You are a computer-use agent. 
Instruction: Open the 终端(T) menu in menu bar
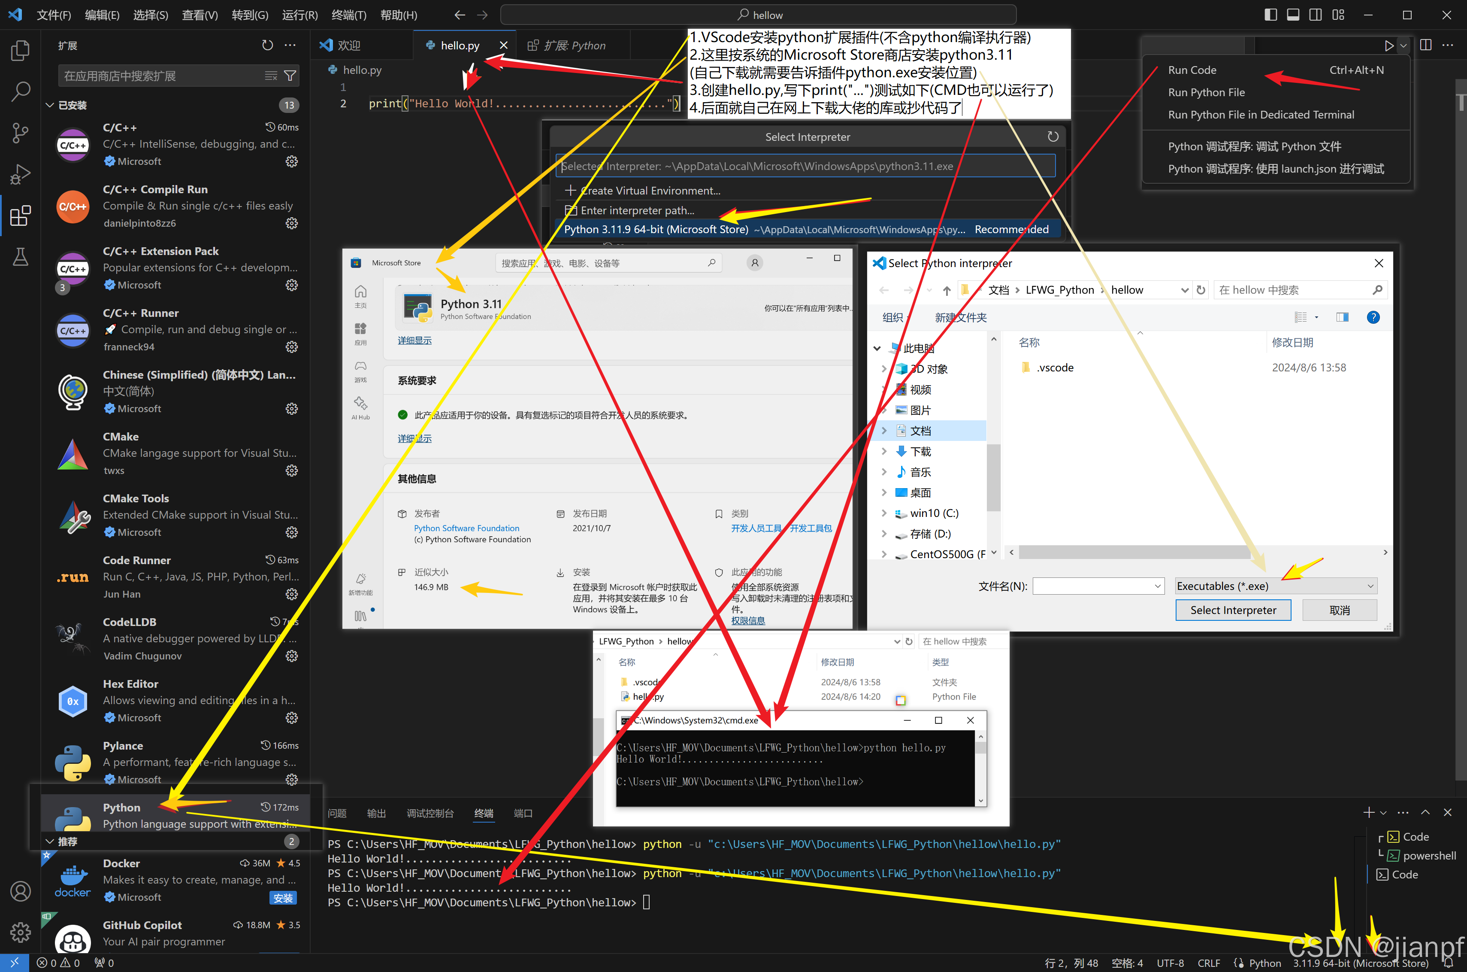point(348,15)
